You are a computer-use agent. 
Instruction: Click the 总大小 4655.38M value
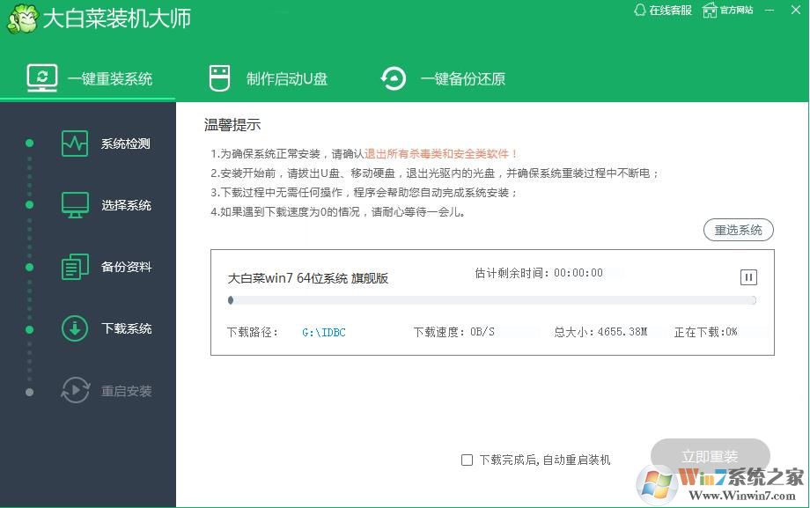622,332
